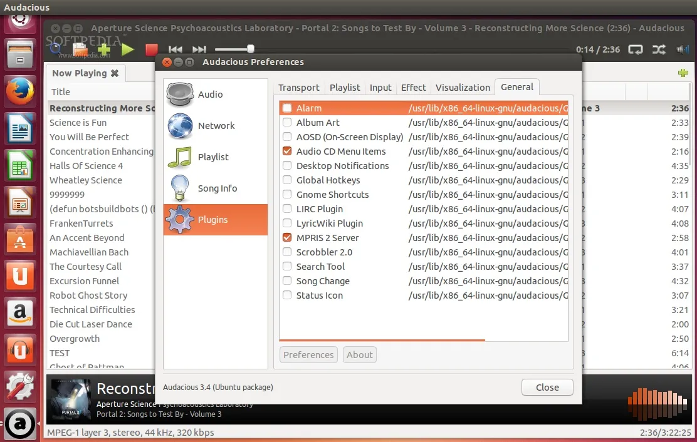
Task: Close the Now Playing playlist tab
Action: click(x=115, y=73)
